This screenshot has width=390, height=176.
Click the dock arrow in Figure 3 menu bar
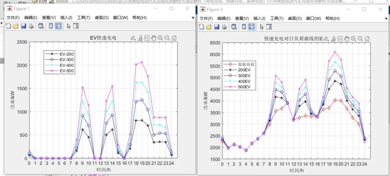386,19
